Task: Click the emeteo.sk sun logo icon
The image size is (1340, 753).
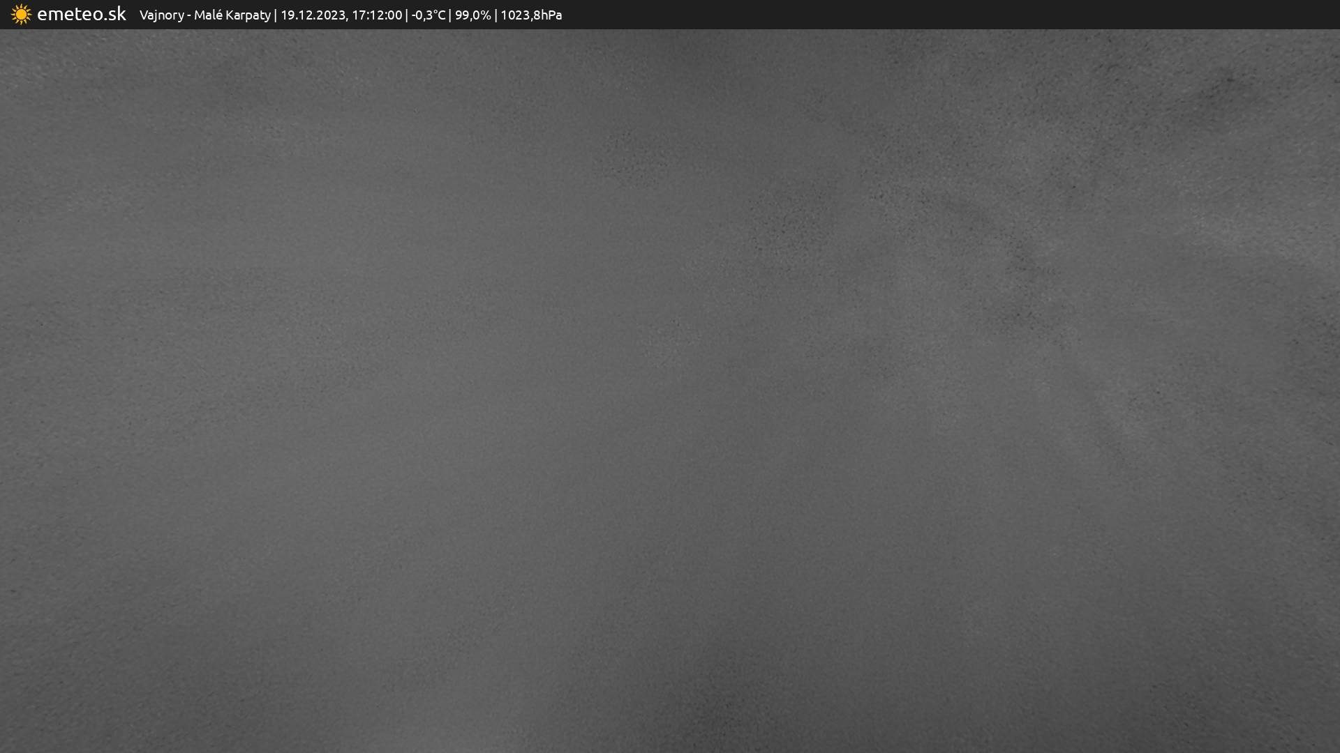Action: coord(21,15)
